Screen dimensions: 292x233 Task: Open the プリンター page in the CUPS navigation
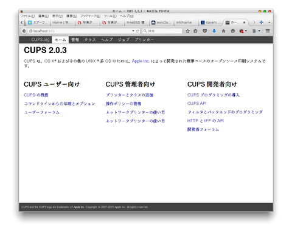[x=144, y=40]
